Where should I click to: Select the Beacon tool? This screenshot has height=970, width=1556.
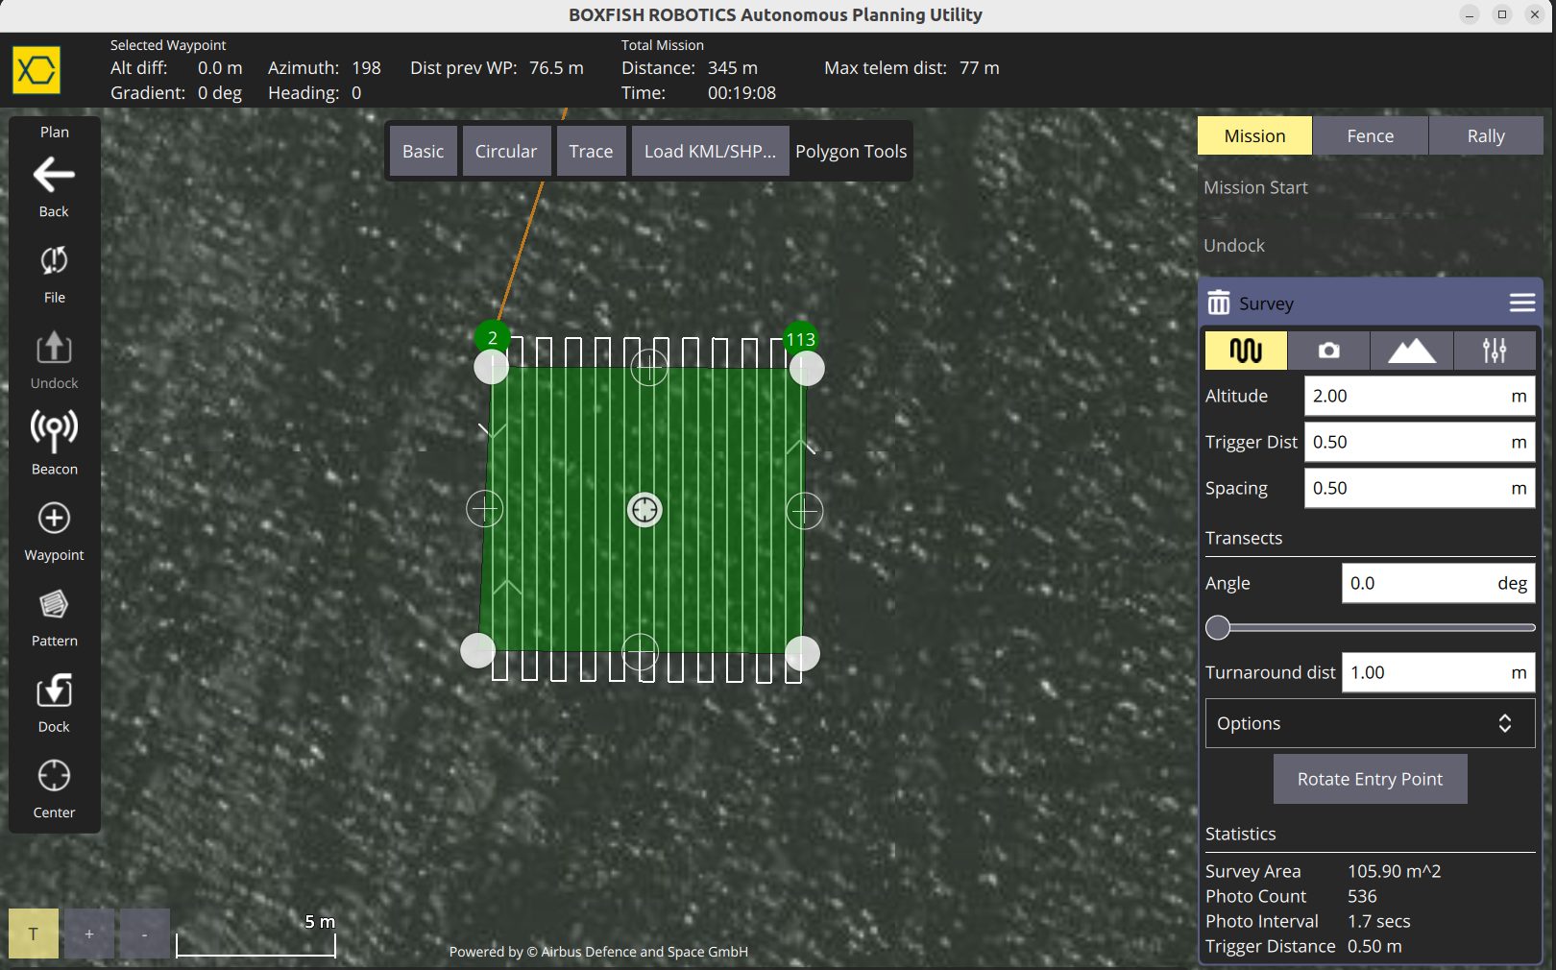54,432
